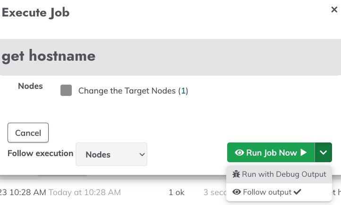Click the Run Job Now text
Image resolution: width=341 pixels, height=205 pixels.
(x=272, y=153)
